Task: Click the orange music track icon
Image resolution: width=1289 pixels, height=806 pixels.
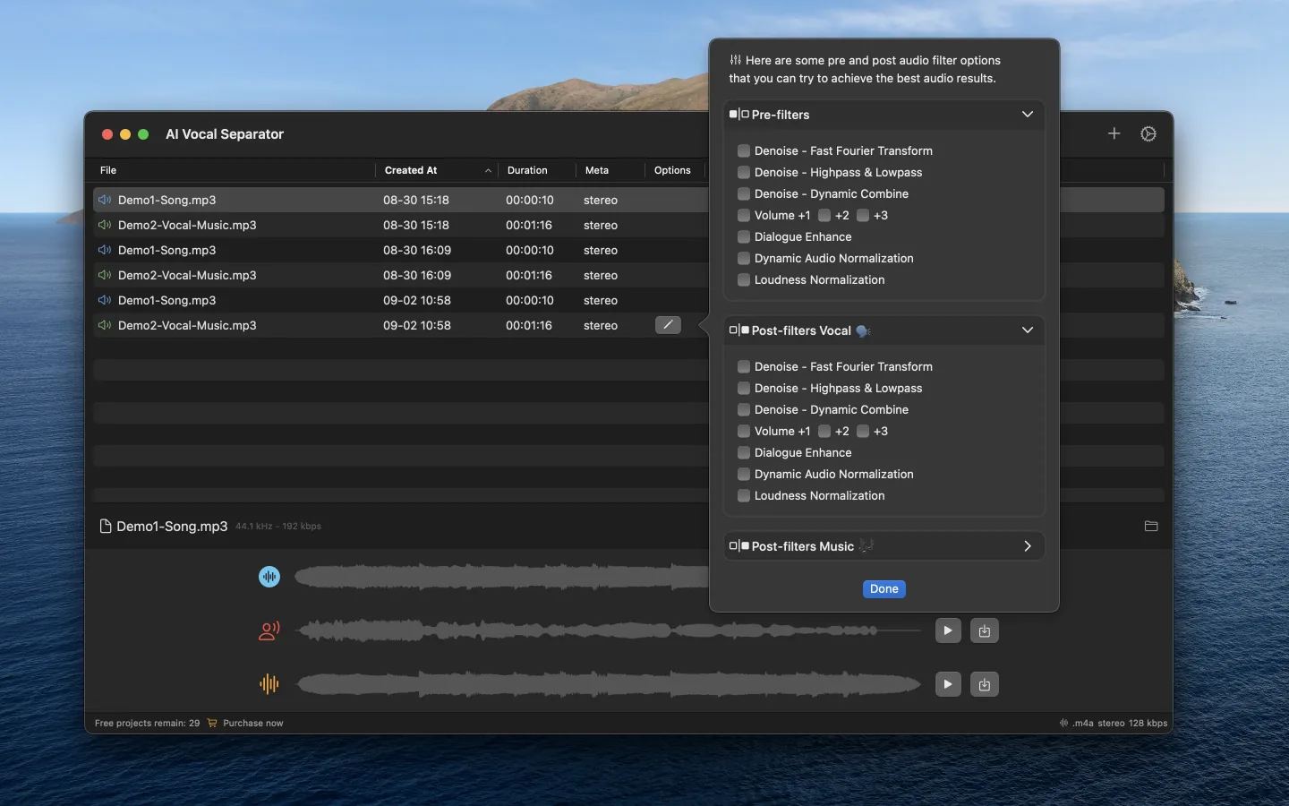Action: [x=269, y=684]
